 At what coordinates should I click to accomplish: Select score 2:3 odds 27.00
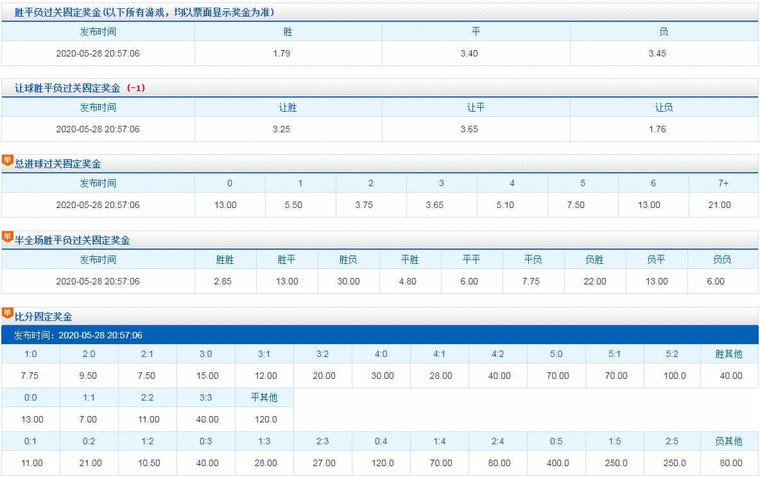point(324,463)
